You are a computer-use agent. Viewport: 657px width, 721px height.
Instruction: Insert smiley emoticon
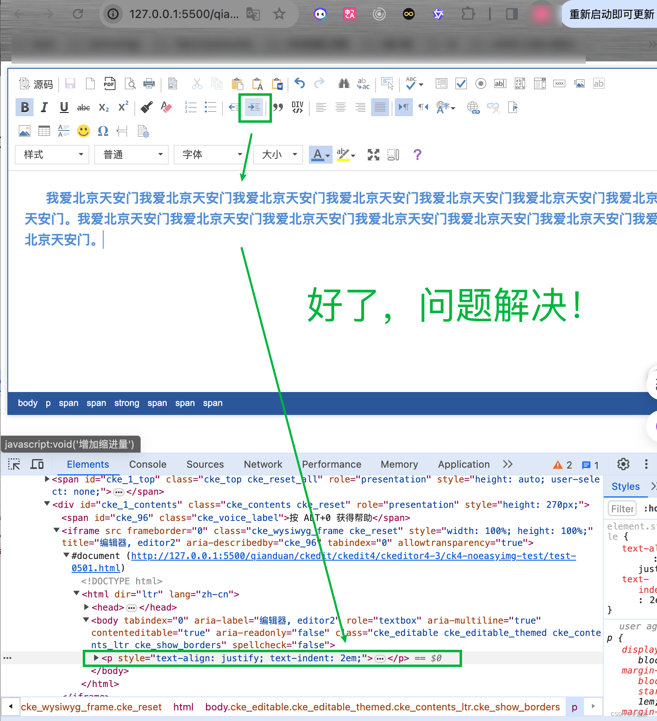coord(84,131)
